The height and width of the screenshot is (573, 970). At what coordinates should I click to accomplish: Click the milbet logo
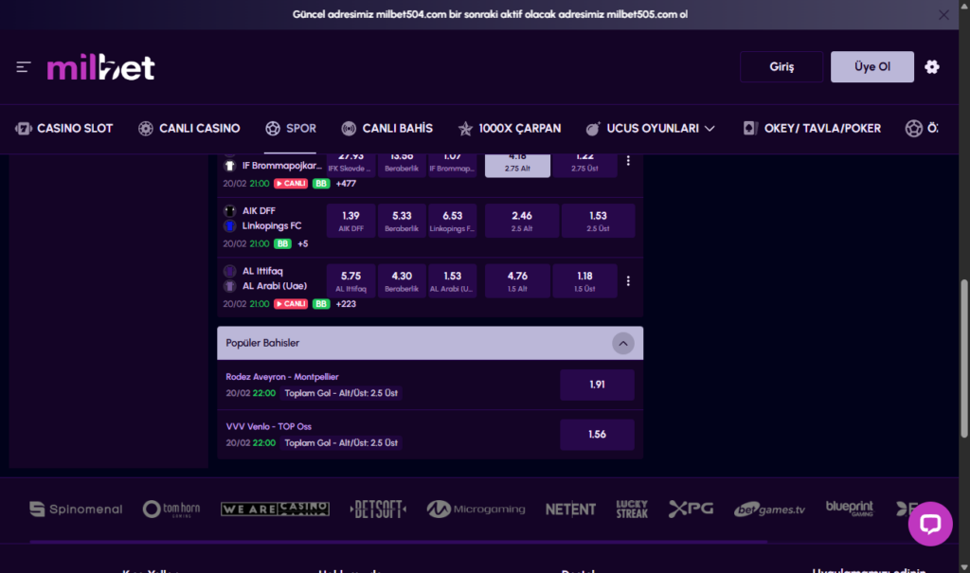(100, 67)
